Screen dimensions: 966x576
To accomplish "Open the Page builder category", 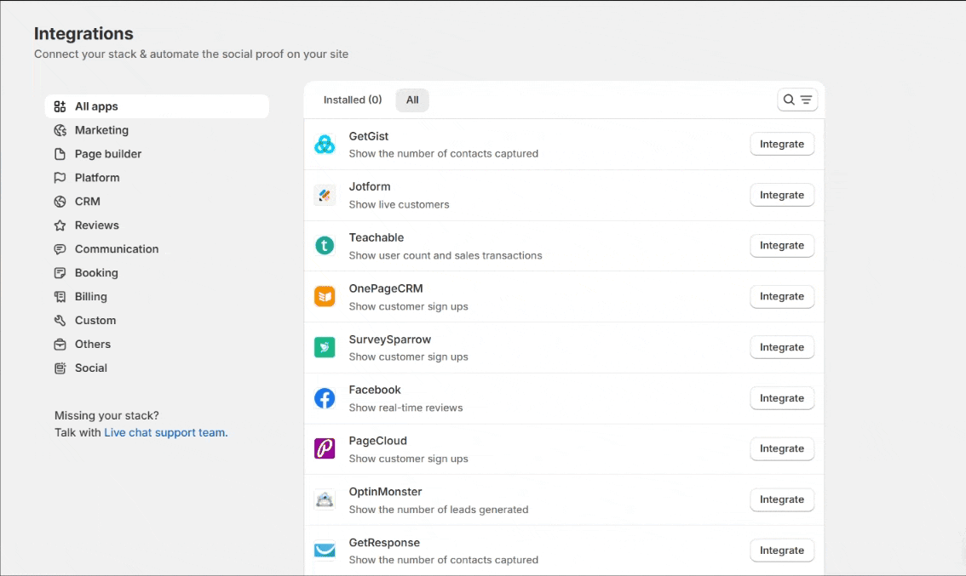I will [108, 154].
